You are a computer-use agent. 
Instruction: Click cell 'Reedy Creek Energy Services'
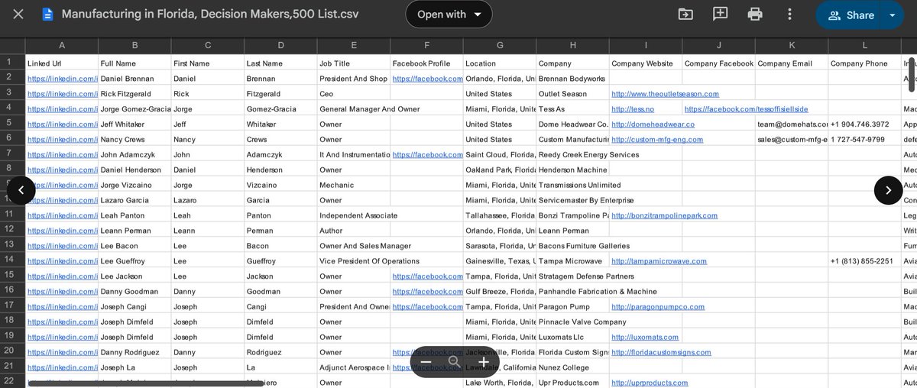[588, 155]
